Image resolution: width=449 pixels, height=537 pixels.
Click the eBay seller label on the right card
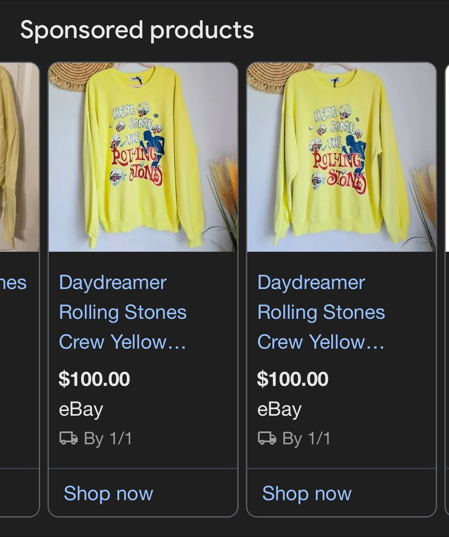[279, 409]
